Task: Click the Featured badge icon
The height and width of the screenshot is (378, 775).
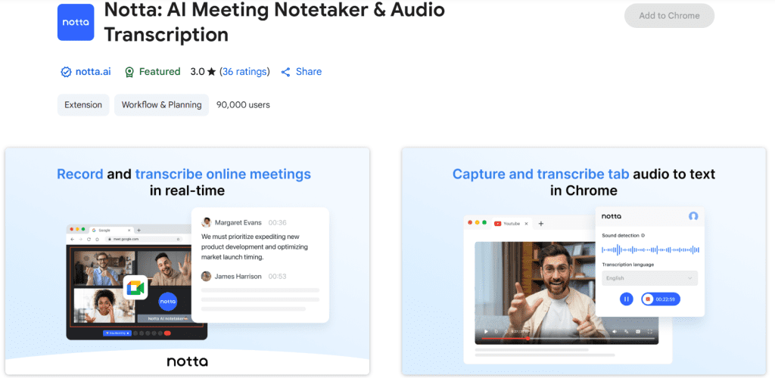Action: click(x=129, y=72)
